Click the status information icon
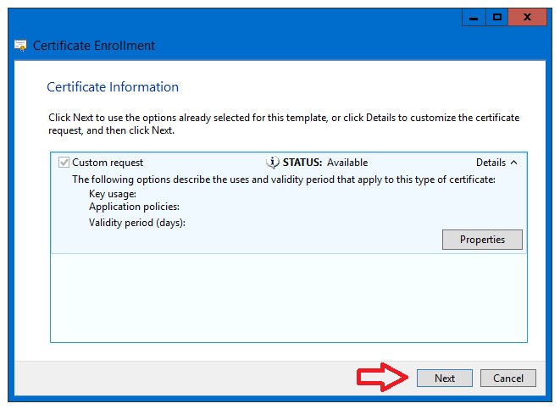 [x=273, y=163]
